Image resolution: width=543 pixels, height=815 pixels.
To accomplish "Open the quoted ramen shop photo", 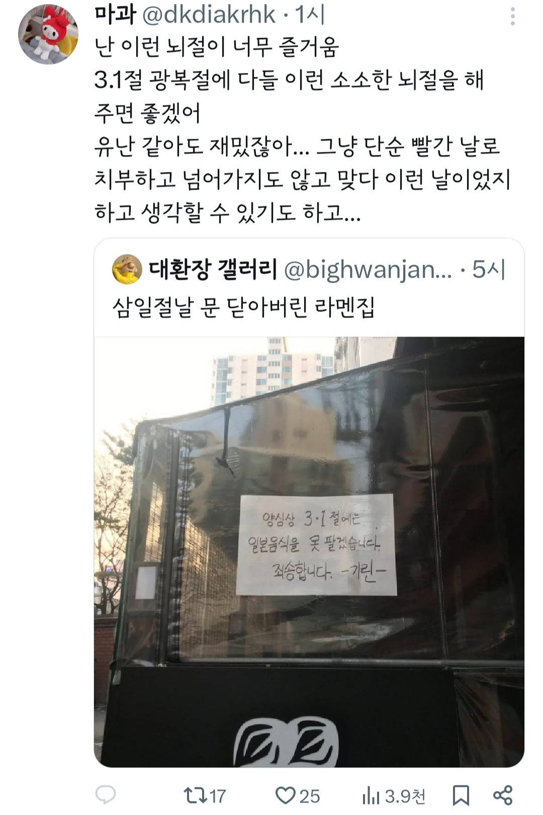I will (x=309, y=552).
